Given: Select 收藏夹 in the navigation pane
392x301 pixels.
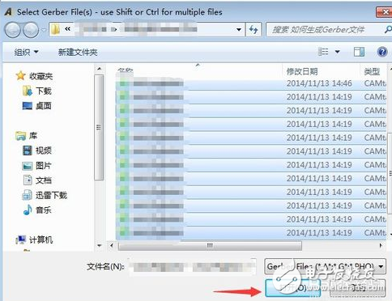Looking at the screenshot, I should point(41,76).
